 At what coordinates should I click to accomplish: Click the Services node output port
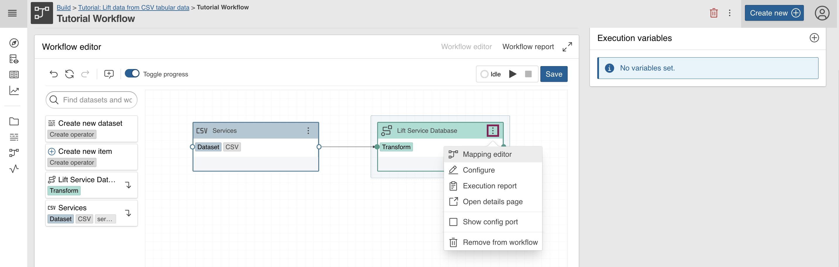point(319,147)
